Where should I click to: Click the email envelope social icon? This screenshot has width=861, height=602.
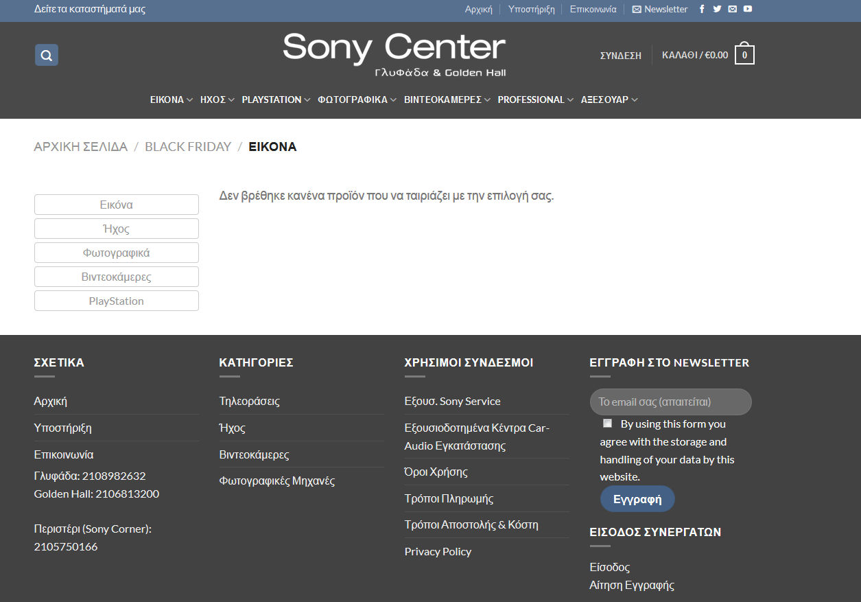(x=732, y=9)
